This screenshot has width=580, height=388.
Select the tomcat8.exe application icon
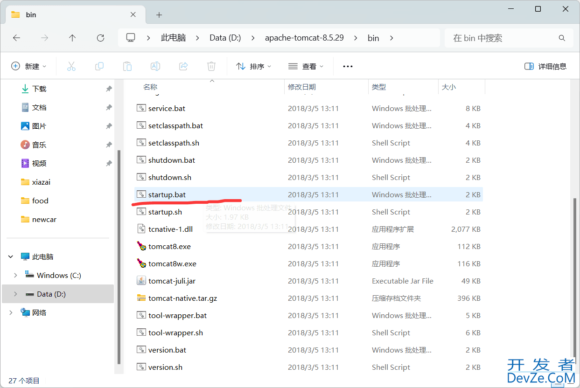point(141,246)
